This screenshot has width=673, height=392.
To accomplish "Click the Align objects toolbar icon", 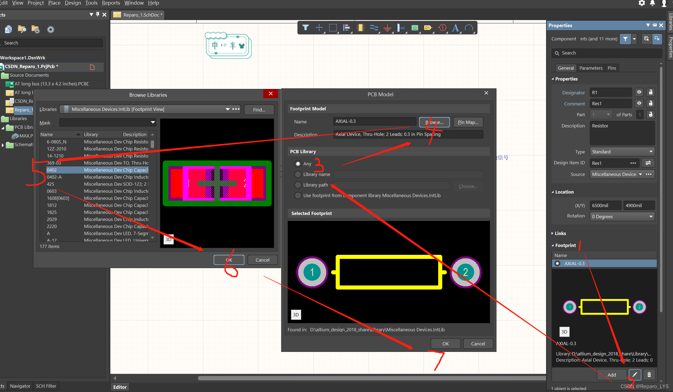I will click(346, 28).
